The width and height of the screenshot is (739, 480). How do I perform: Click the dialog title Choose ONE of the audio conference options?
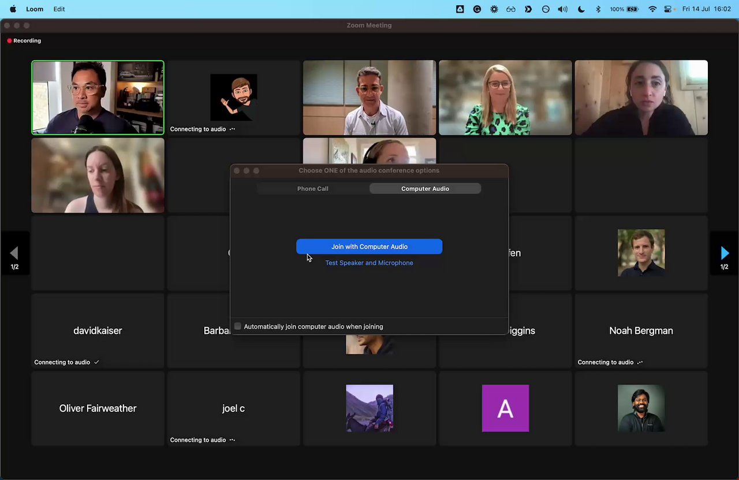pos(369,170)
